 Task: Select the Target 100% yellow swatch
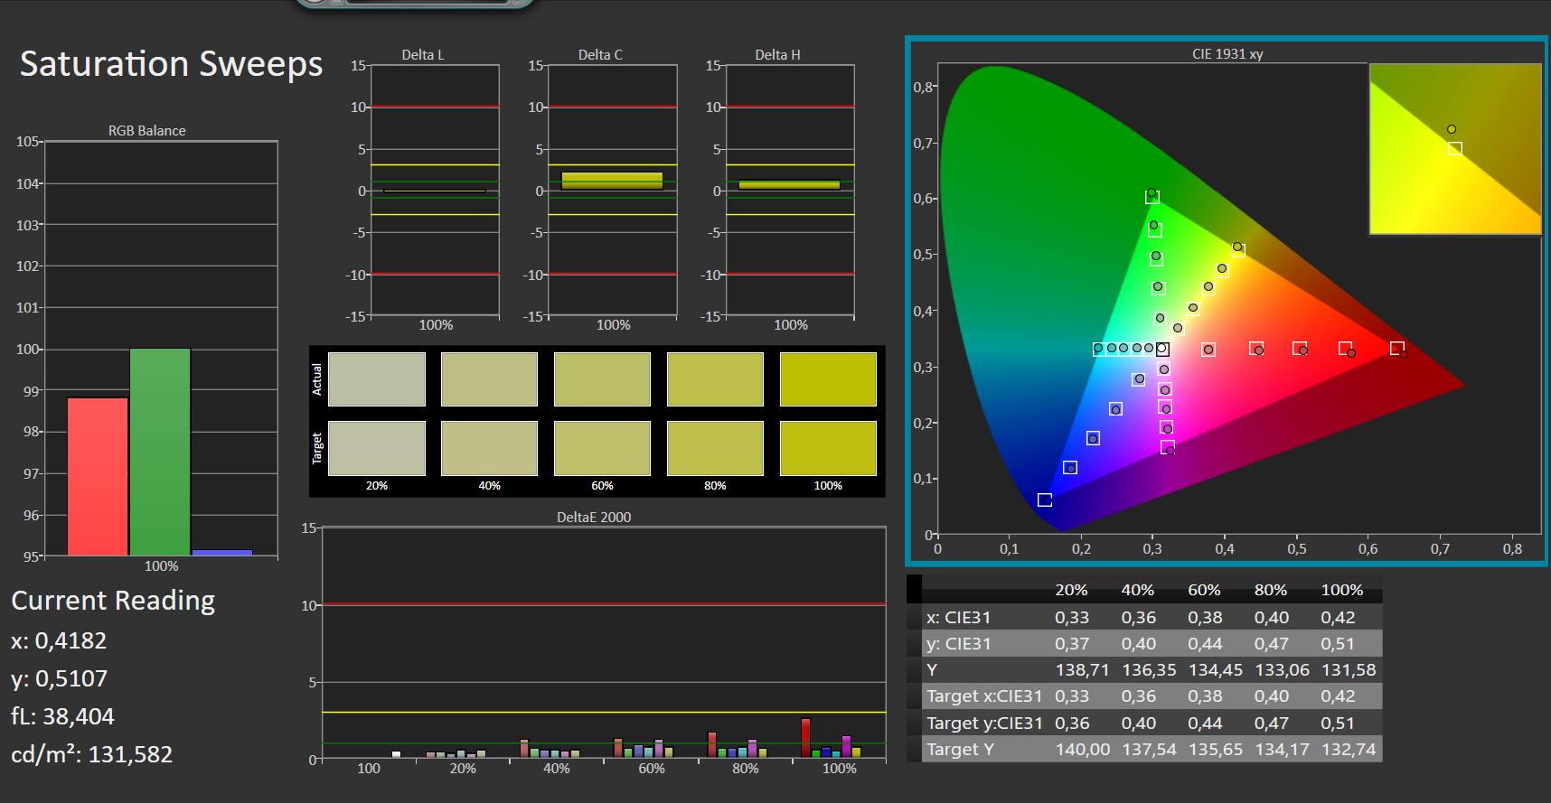[828, 448]
